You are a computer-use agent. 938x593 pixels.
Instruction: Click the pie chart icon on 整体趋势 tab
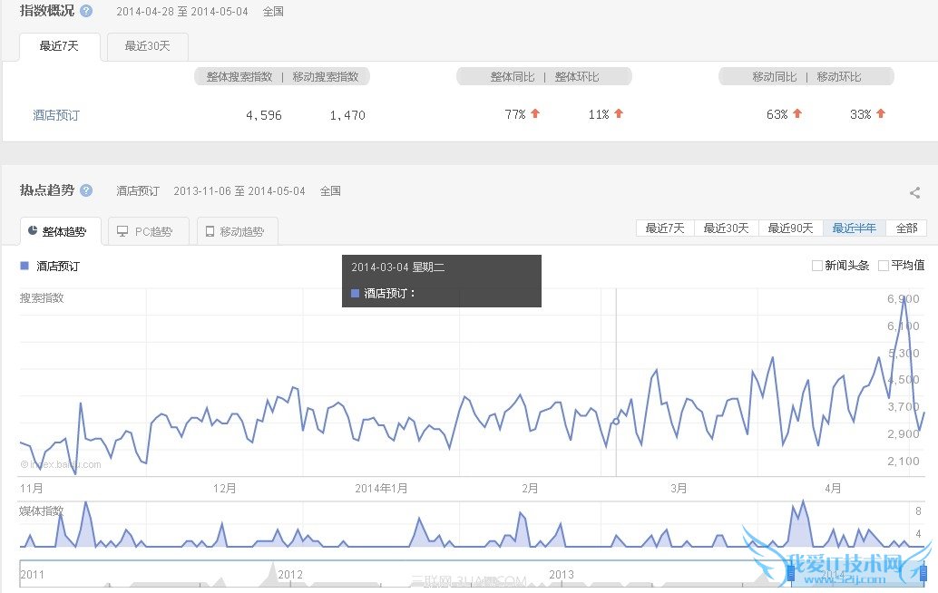(33, 229)
